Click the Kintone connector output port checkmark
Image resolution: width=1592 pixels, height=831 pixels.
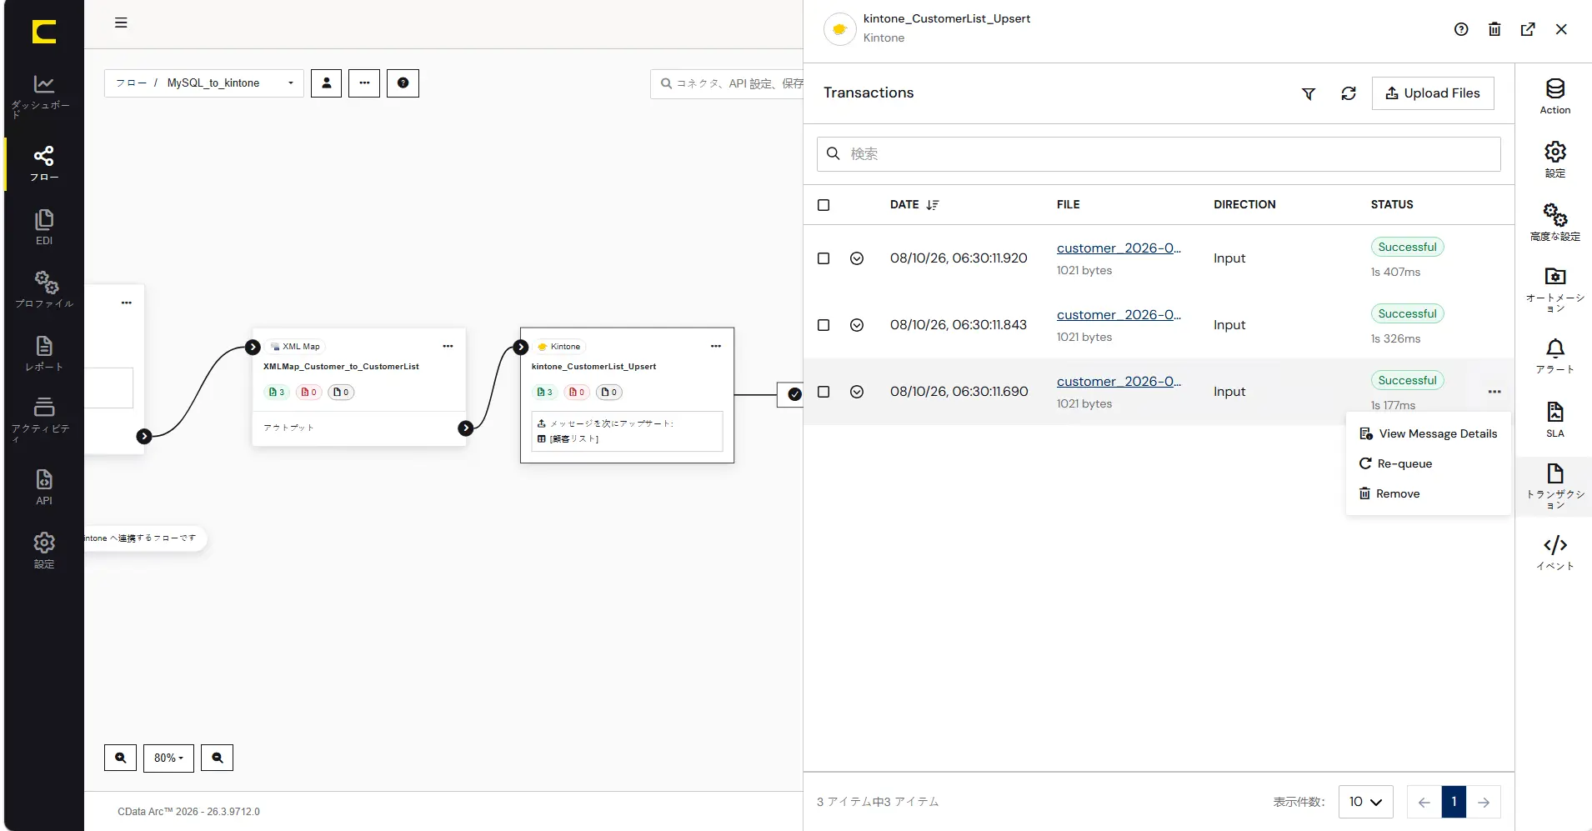(x=794, y=394)
